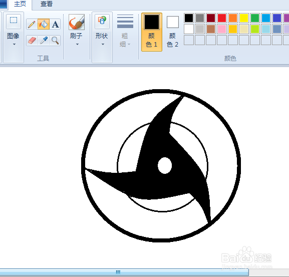The image size is (289, 277).
Task: Select the Color picker eyedropper tool
Action: tap(44, 41)
